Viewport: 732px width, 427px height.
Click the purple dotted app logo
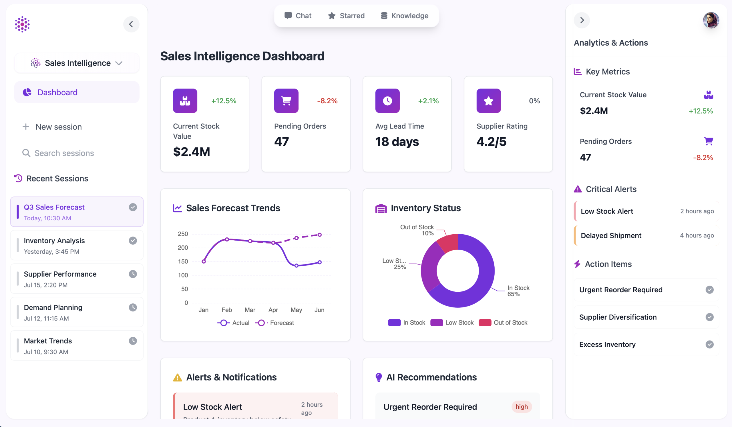coord(22,24)
